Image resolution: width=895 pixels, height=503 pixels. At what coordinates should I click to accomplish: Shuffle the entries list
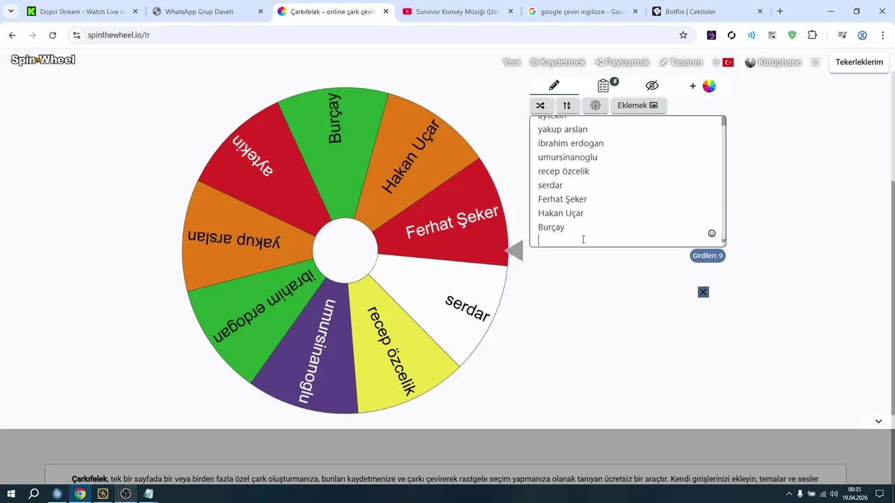pos(540,105)
